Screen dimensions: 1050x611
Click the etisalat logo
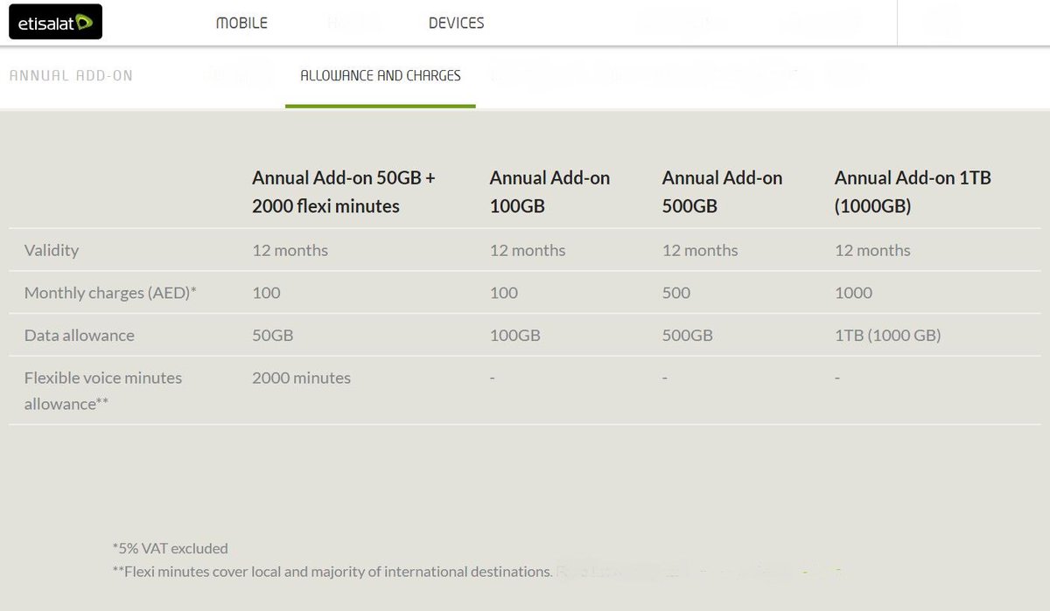point(55,23)
